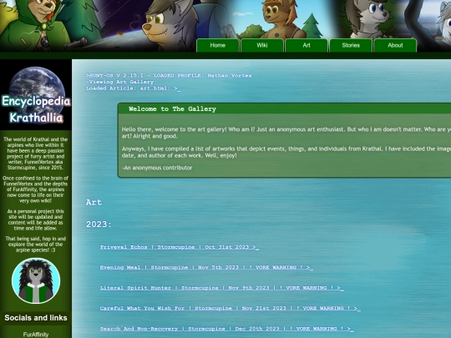Select the Welcome to The Gallery header
Image resolution: width=451 pixels, height=338 pixels.
click(x=172, y=109)
